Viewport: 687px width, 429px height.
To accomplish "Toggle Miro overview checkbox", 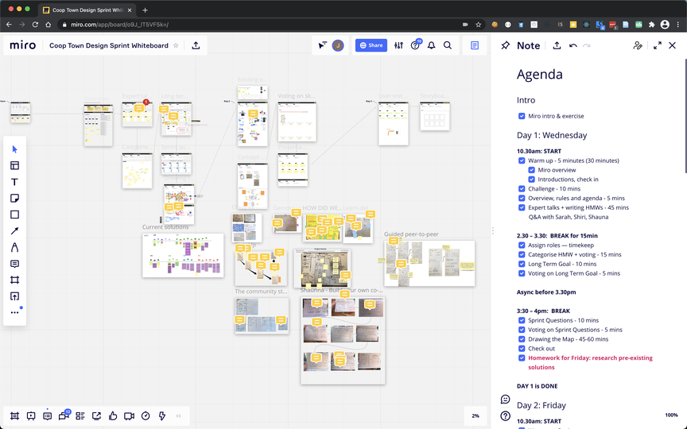I will tap(531, 170).
